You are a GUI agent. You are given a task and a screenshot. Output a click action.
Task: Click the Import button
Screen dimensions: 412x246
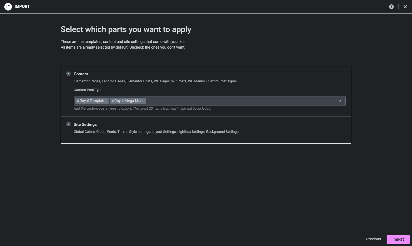[398, 240]
